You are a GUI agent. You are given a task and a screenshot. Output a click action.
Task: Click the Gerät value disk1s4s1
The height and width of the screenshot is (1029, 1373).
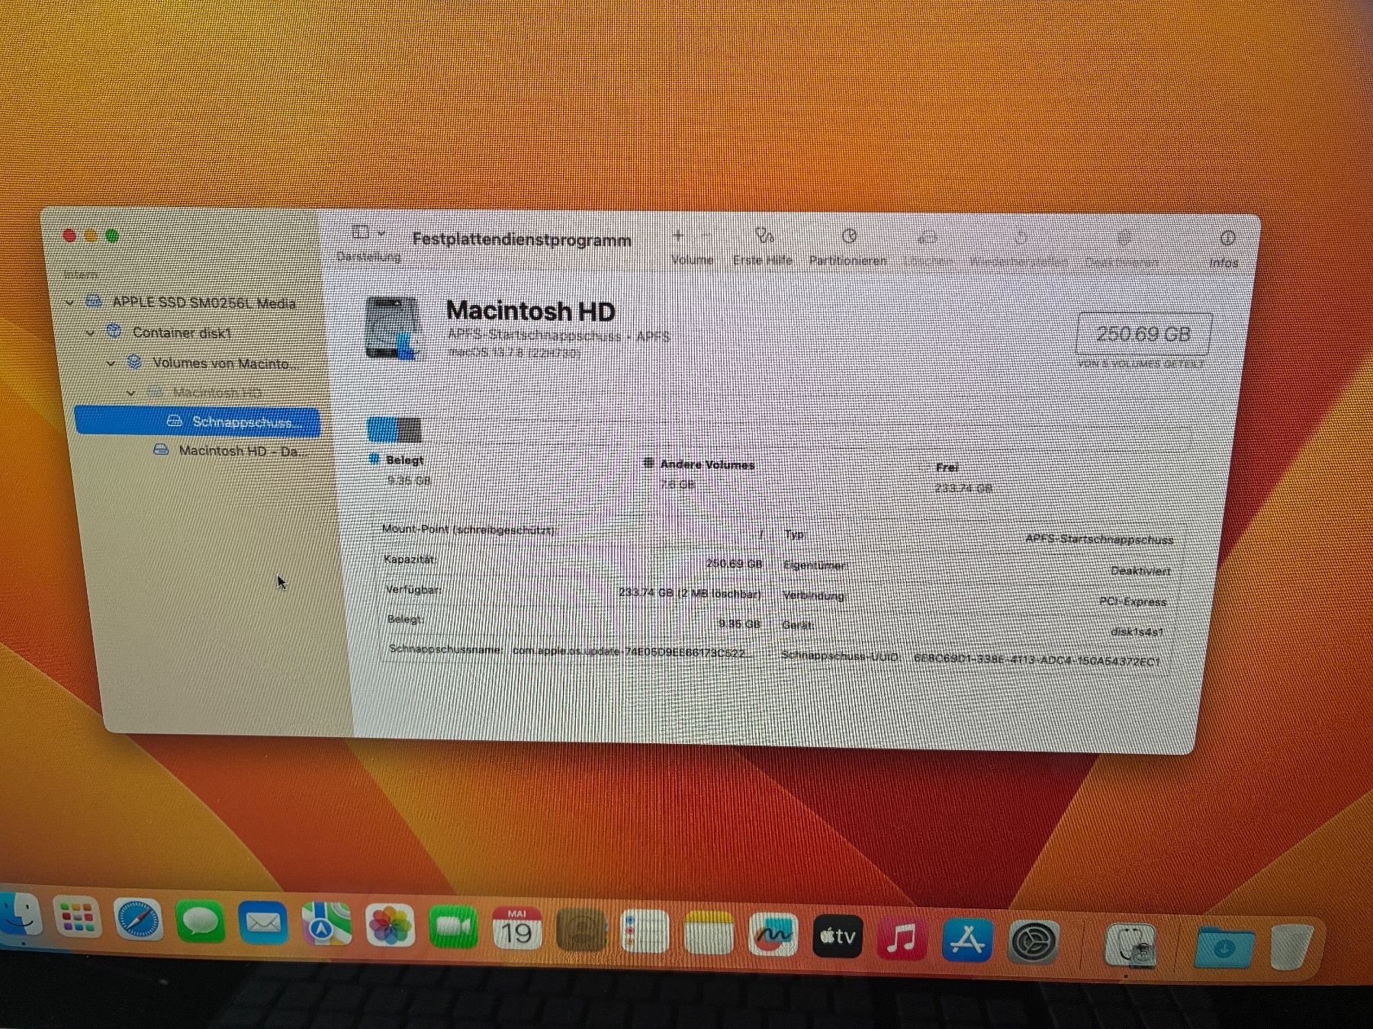tap(1137, 631)
